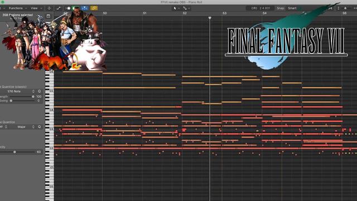The image size is (357, 201).
Task: Click the zoom slider handle at top right
Action: 345,8
